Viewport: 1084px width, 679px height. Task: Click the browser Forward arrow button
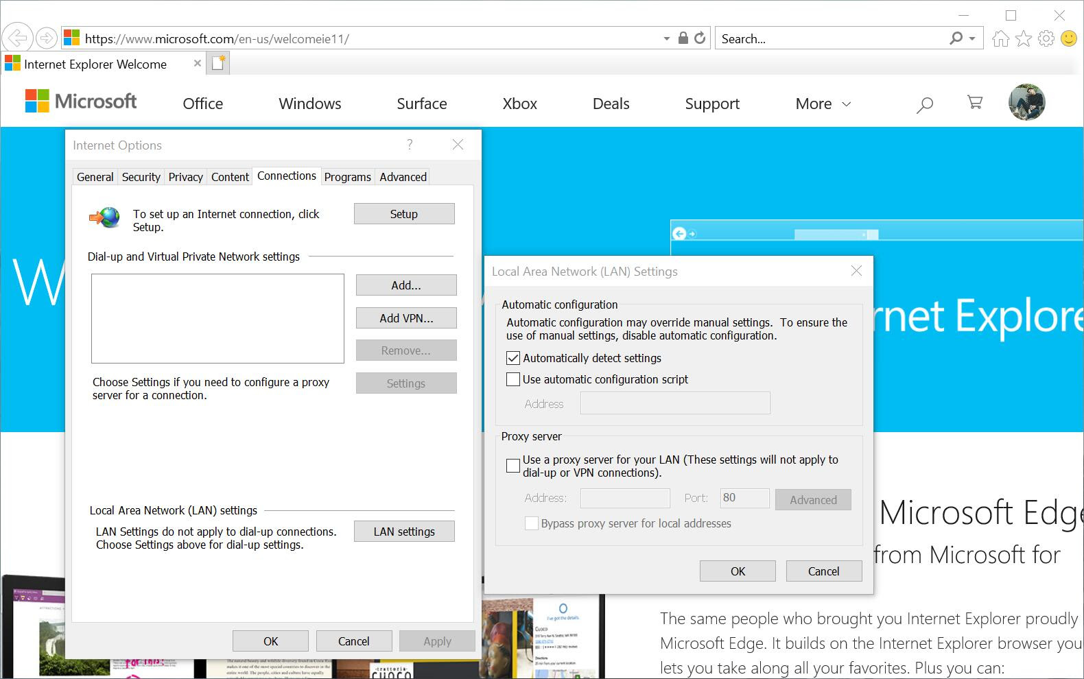(46, 38)
